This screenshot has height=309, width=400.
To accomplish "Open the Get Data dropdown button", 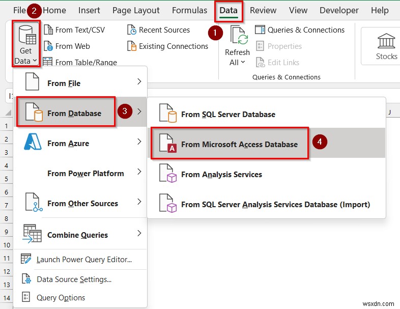I will pos(26,44).
